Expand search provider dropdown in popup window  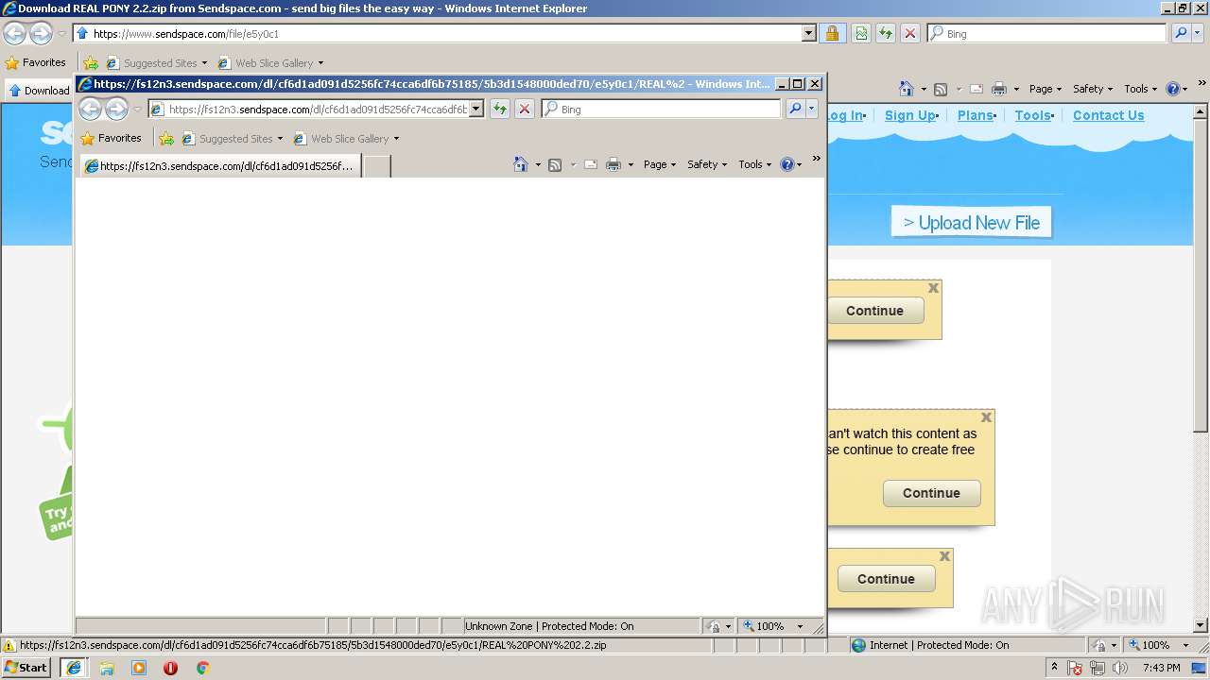click(x=811, y=110)
